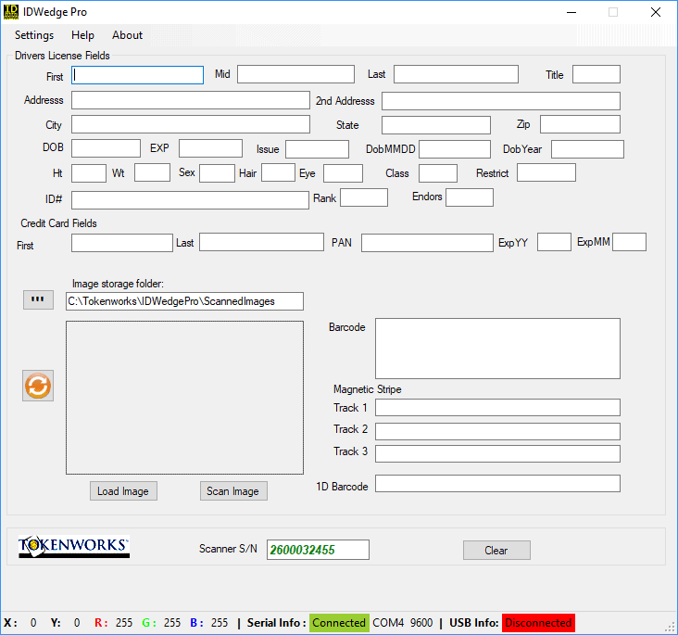The width and height of the screenshot is (678, 635).
Task: Click the State input field
Action: click(436, 125)
